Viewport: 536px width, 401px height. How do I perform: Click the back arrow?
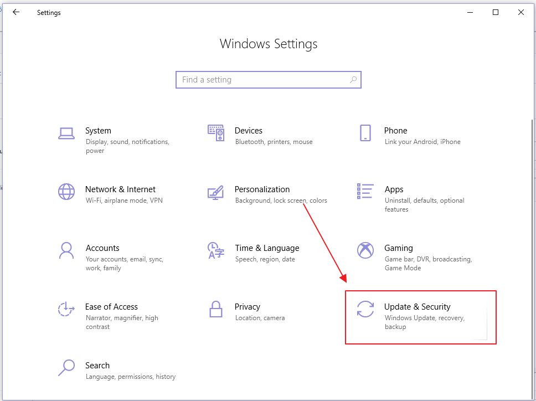16,12
